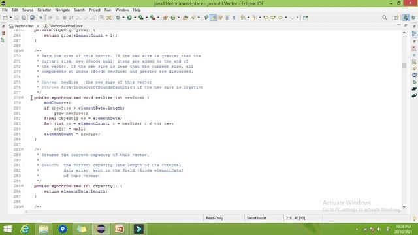The height and width of the screenshot is (235, 418).
Task: Click the New Java Package icon
Action: pos(165,18)
